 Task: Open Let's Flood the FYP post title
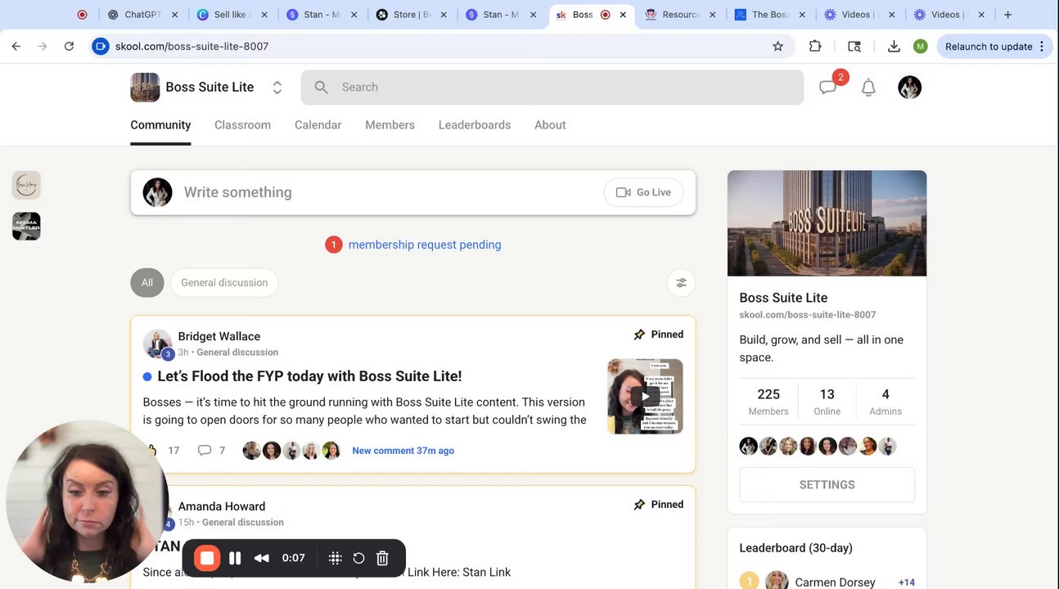coord(309,376)
